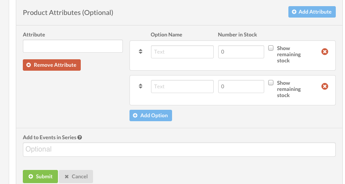
Task: Enable Show remaining stock for second option
Action: (x=271, y=83)
